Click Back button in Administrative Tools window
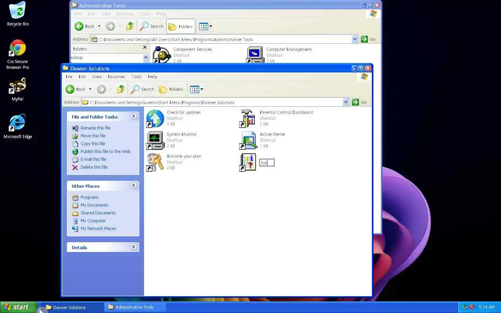This screenshot has width=501, height=313. point(85,26)
